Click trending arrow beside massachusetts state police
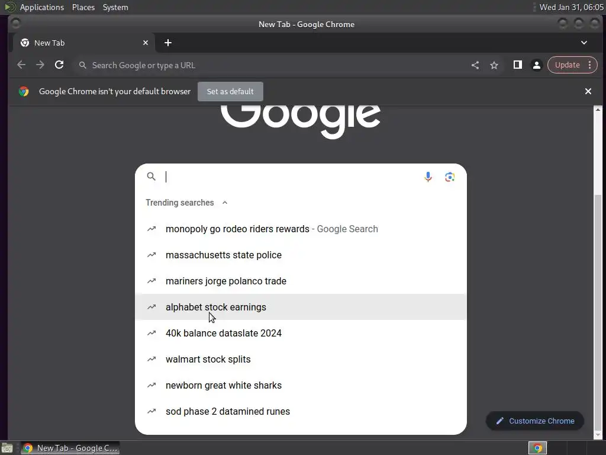Screen dimensions: 606x455 tap(151, 255)
